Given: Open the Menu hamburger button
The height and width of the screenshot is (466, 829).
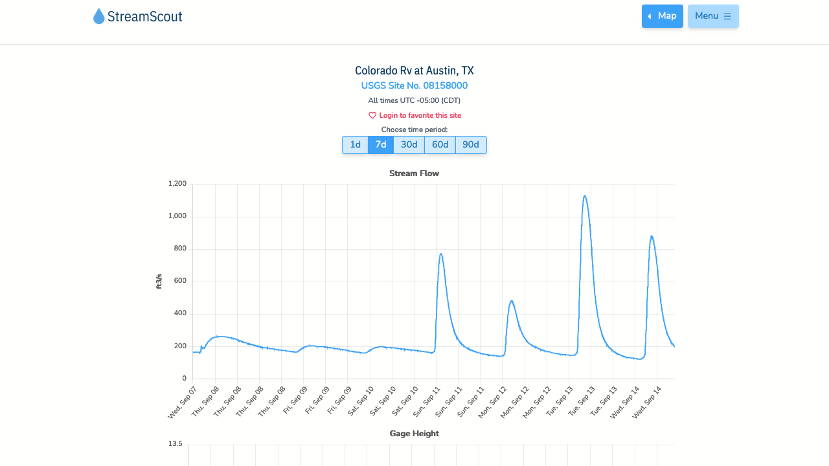Looking at the screenshot, I should pos(713,16).
